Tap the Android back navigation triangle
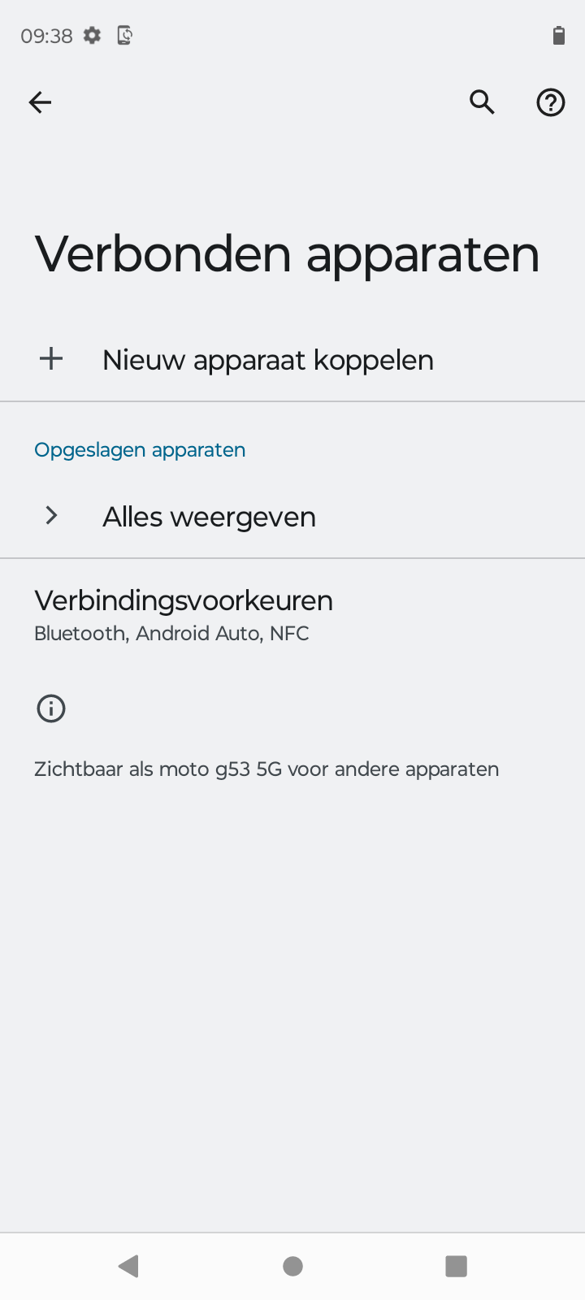Screen dimensions: 585x1300 pyautogui.click(x=129, y=1266)
